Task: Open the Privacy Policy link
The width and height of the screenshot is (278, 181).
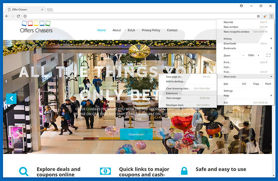Action: tap(151, 30)
